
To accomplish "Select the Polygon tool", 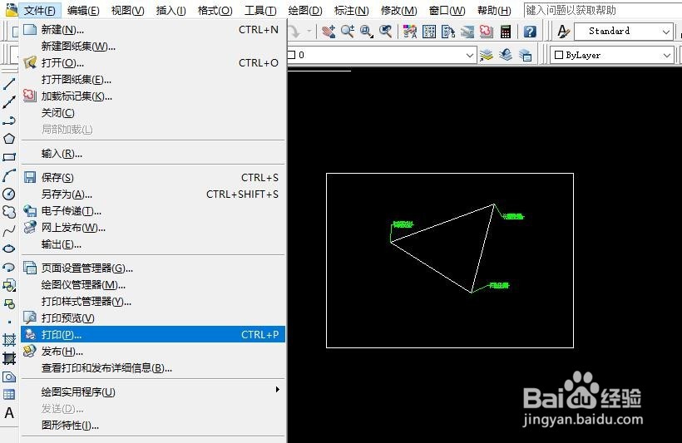I will pyautogui.click(x=9, y=139).
